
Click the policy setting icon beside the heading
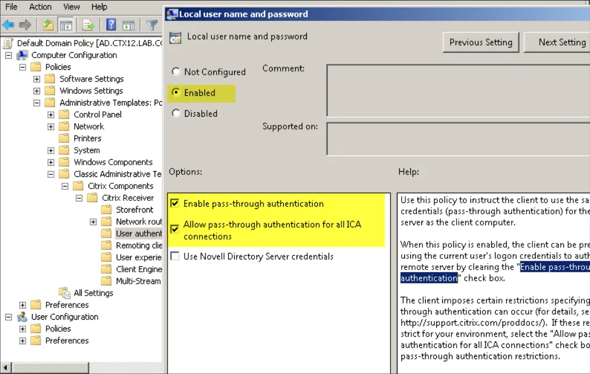tap(176, 38)
